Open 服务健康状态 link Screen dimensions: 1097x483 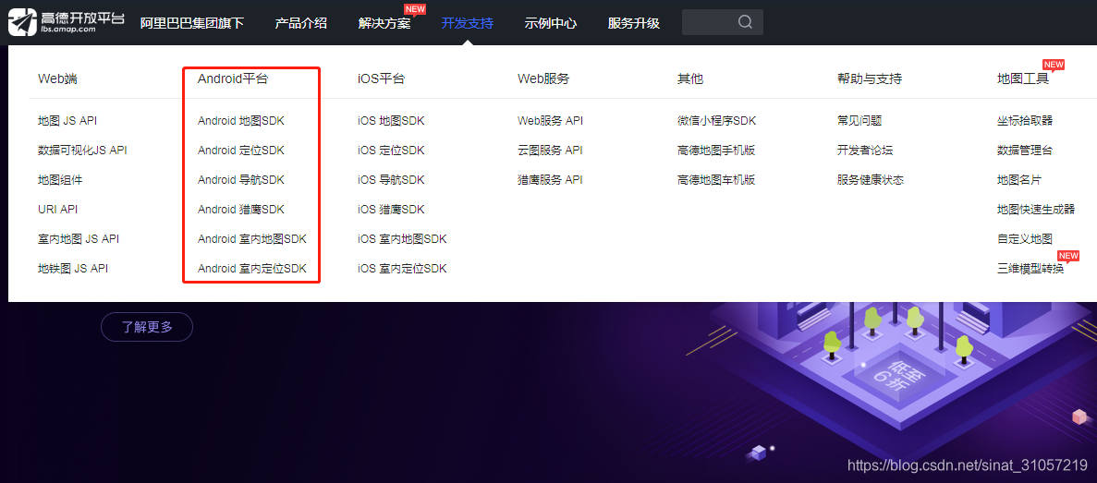point(871,180)
